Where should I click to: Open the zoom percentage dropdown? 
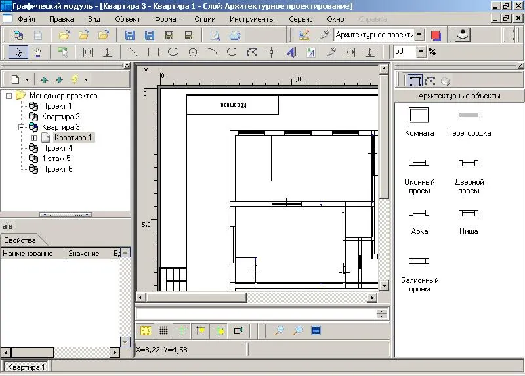[421, 52]
